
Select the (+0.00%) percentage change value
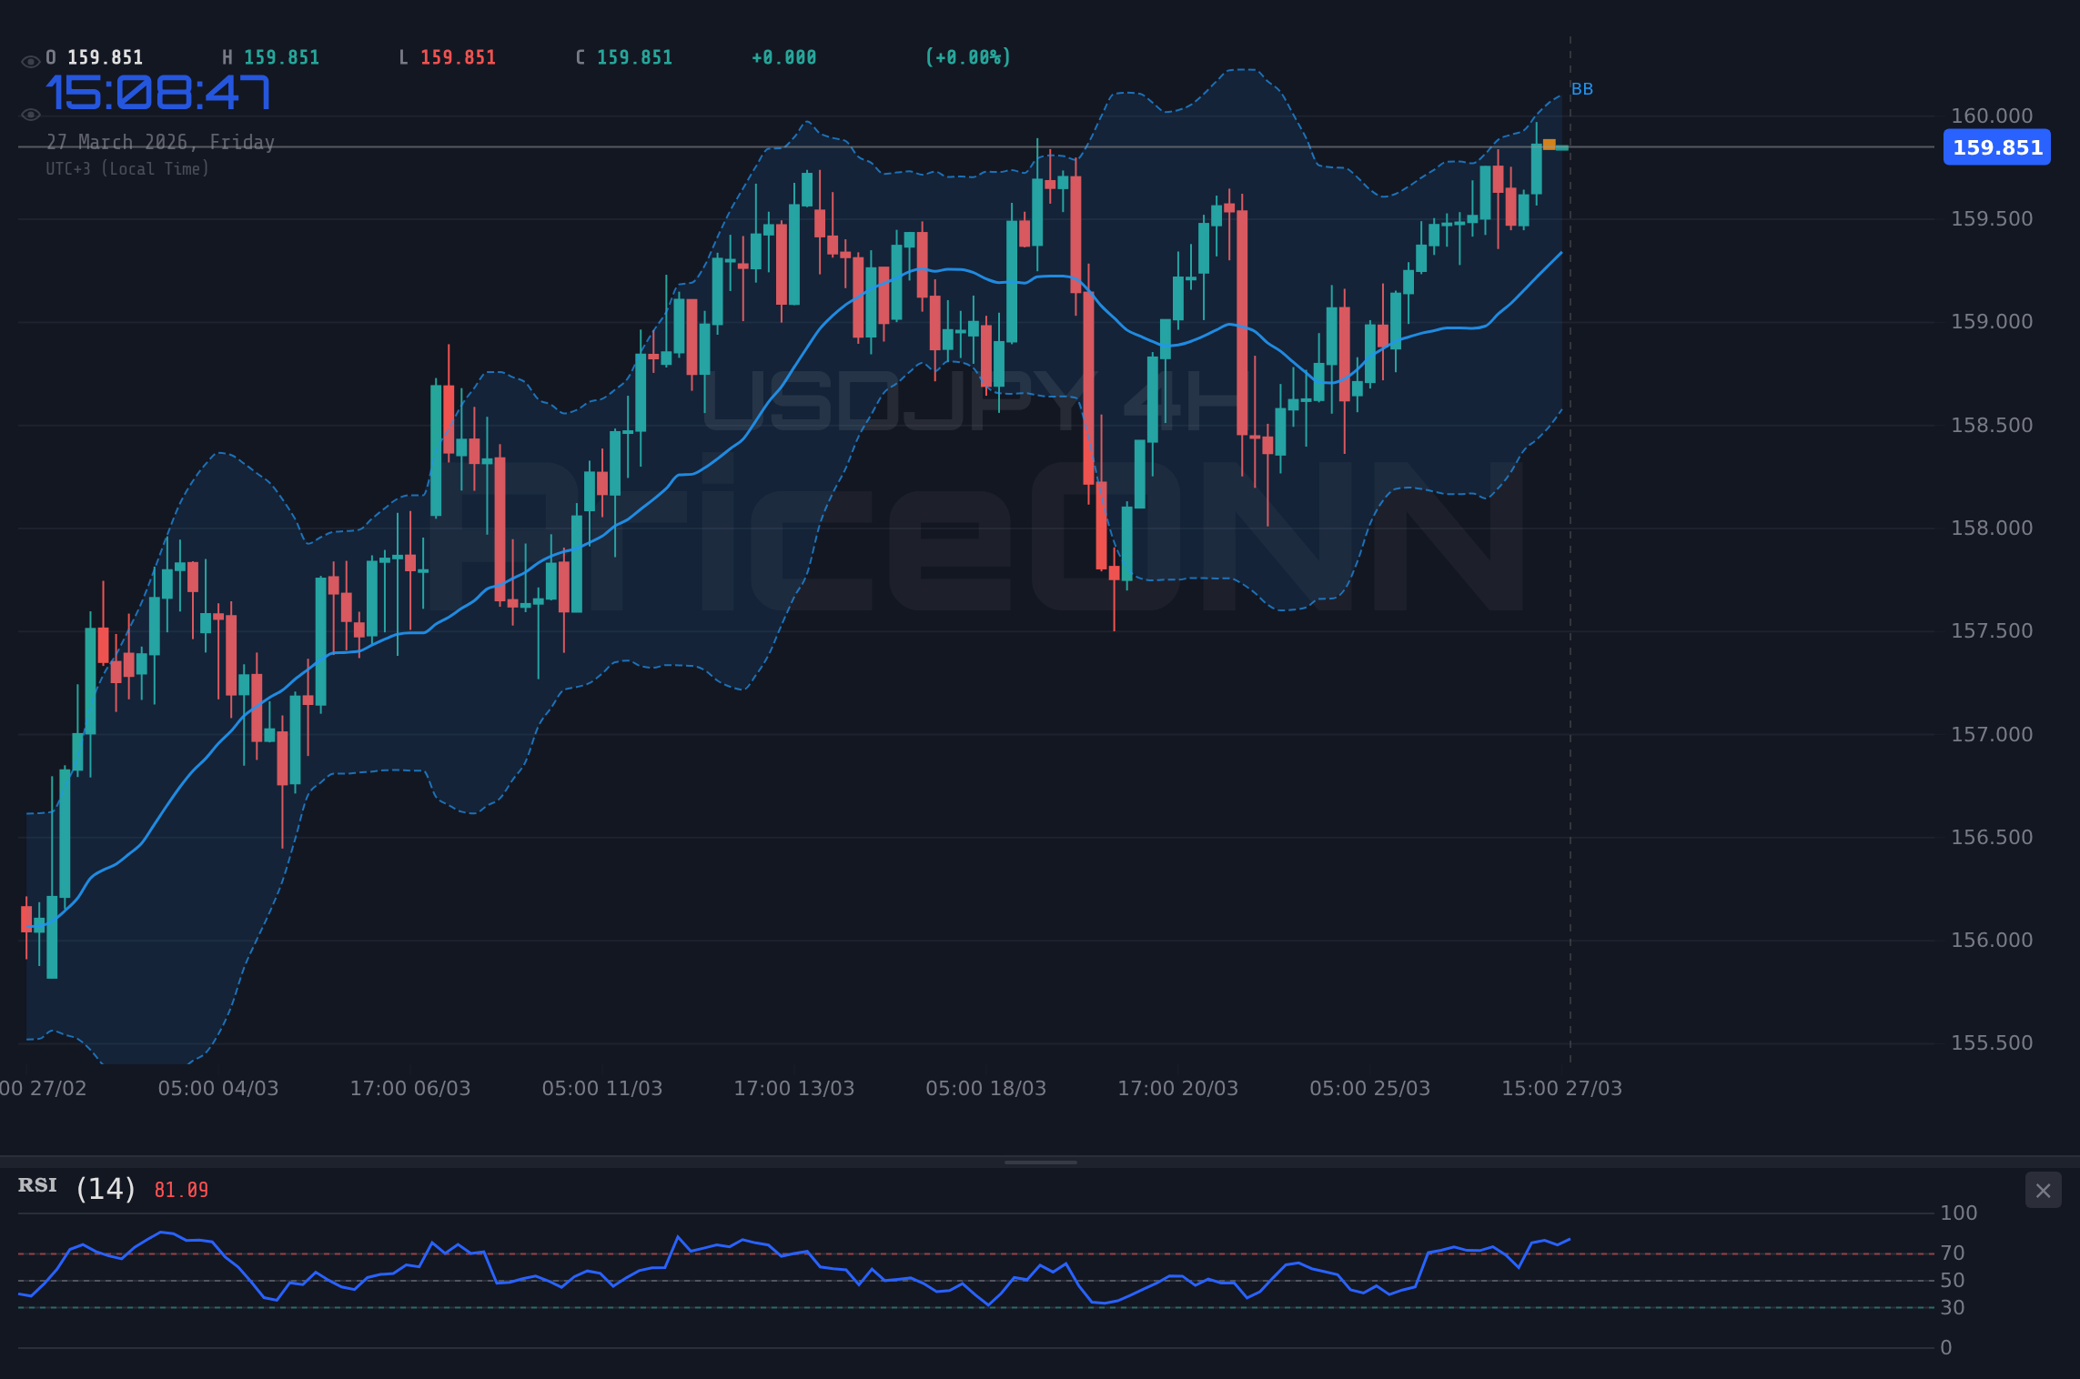point(968,56)
